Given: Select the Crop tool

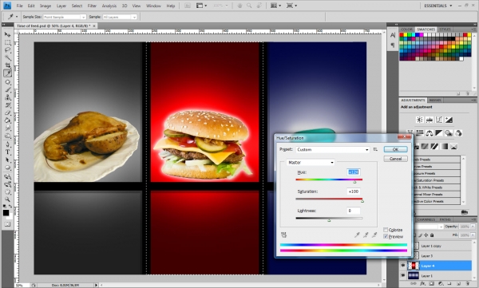Looking at the screenshot, I should click(7, 65).
